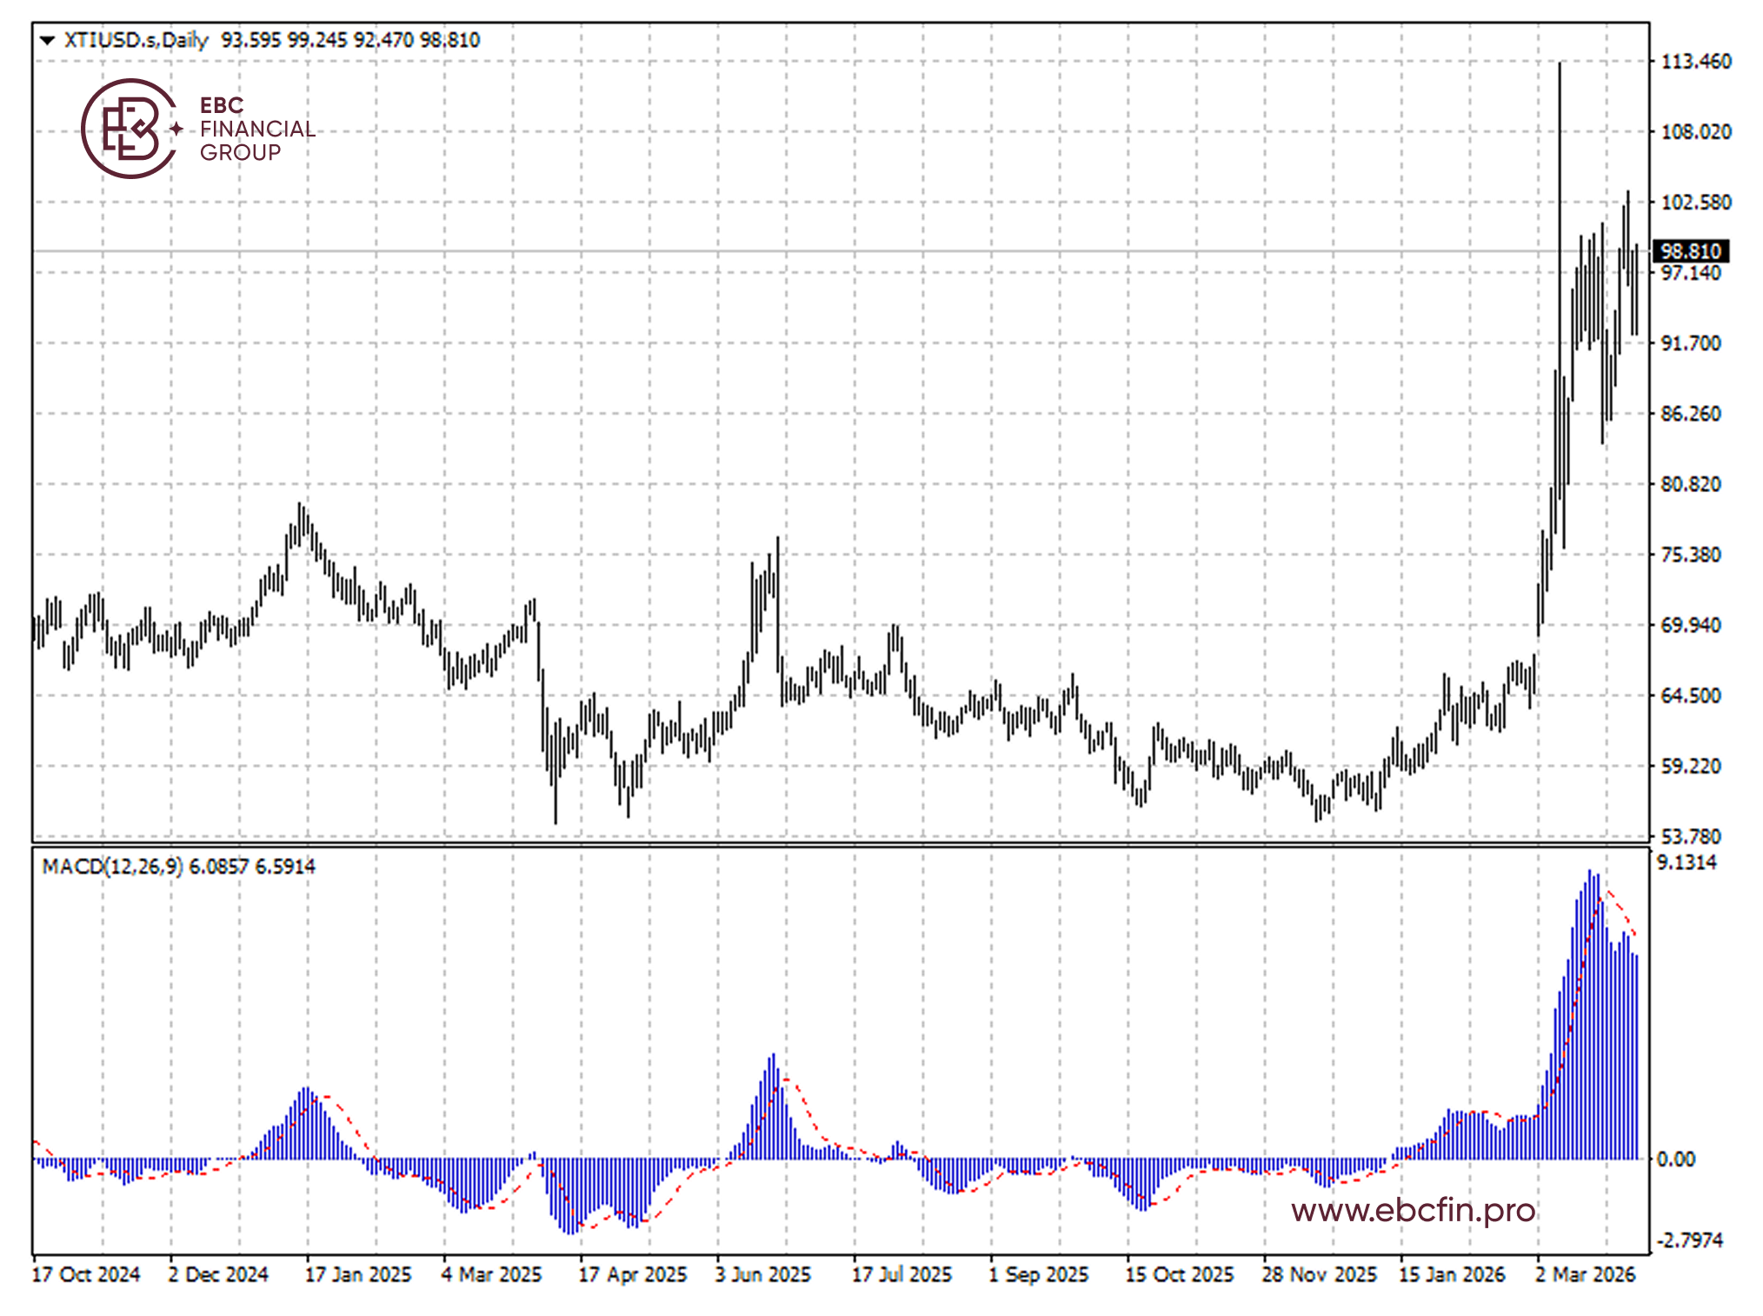Screen dimensions: 1763x1316
Task: Click the 9.1314 MACD scale label
Action: (1686, 862)
